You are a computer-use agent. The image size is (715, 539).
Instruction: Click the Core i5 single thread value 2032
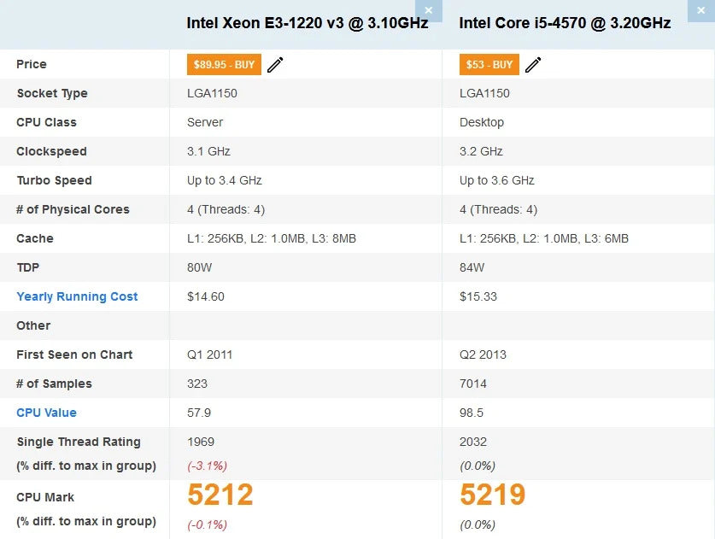point(473,442)
